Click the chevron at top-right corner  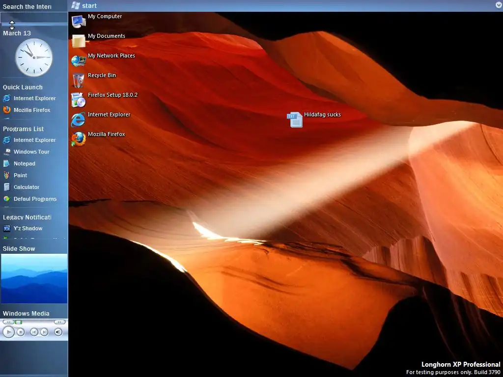click(499, 5)
